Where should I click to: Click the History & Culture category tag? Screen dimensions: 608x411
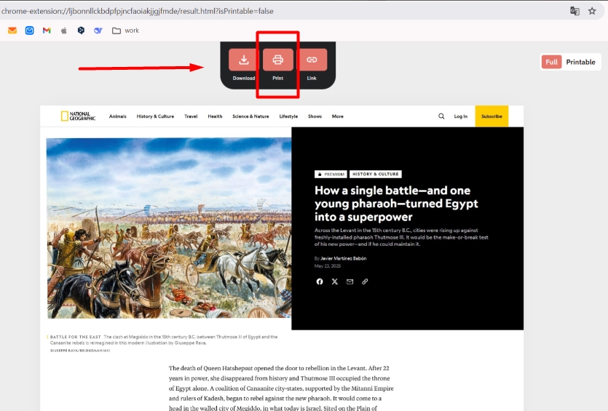click(375, 175)
